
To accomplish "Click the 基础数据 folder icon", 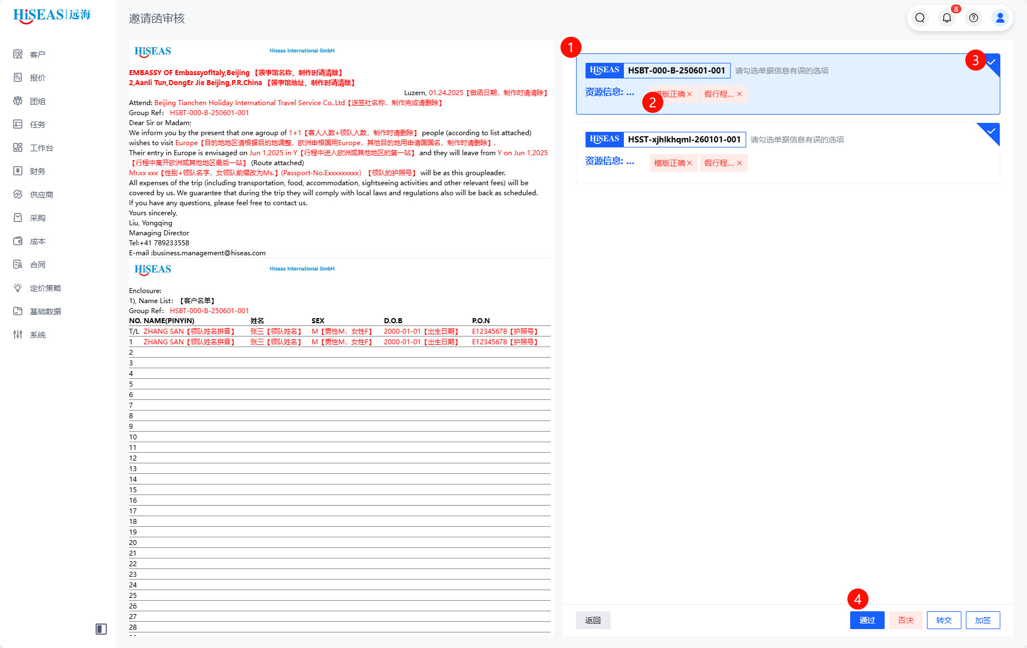I will coord(18,311).
